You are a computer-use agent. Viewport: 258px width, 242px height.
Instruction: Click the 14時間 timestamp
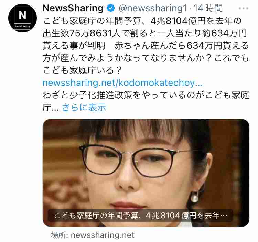(208, 8)
